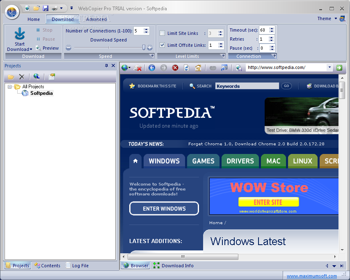The width and height of the screenshot is (350, 280).
Task: Disable the Limit Offsite Links checkbox
Action: 162,45
